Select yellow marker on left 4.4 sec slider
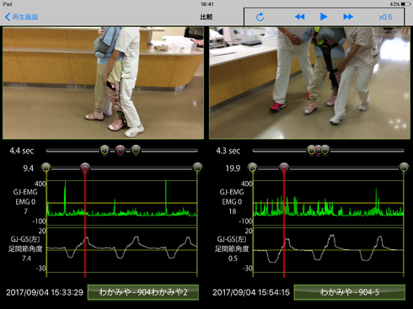 pyautogui.click(x=105, y=151)
